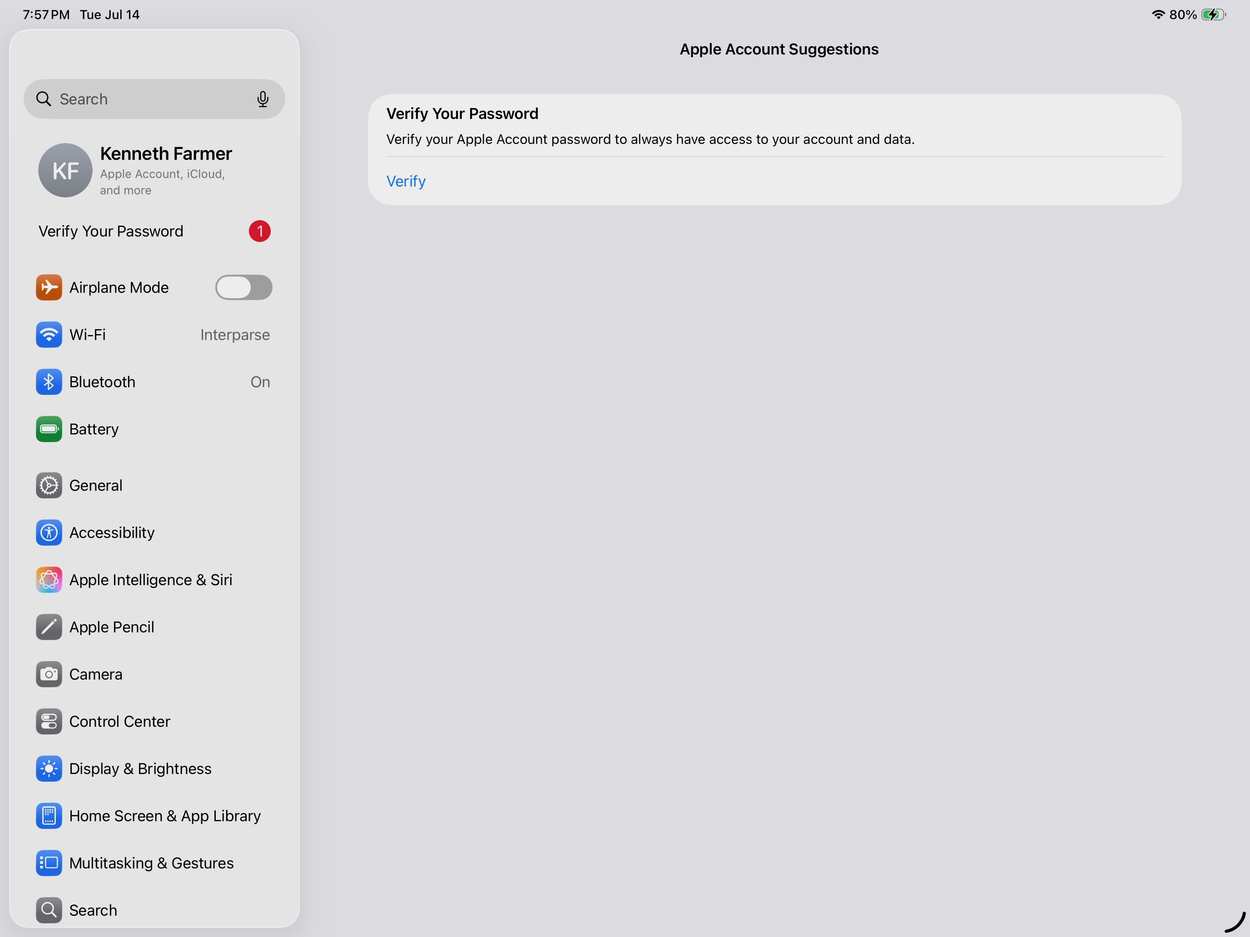Tap the Tue Jul 14 date
The width and height of the screenshot is (1250, 937).
tap(109, 15)
